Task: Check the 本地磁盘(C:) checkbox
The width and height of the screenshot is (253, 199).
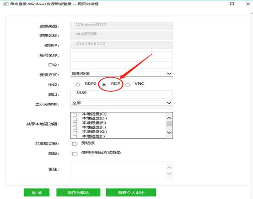Action: [x=75, y=115]
